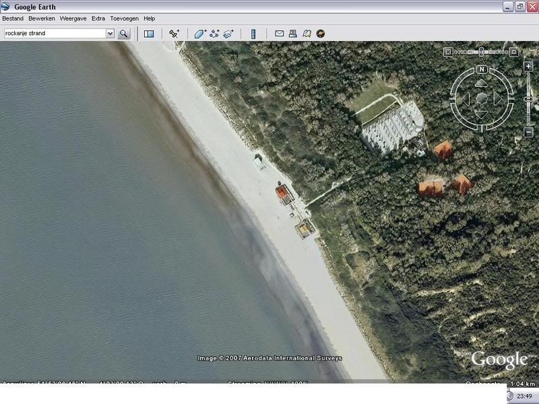Select the add polygon tool
This screenshot has height=404, width=539.
(x=200, y=33)
